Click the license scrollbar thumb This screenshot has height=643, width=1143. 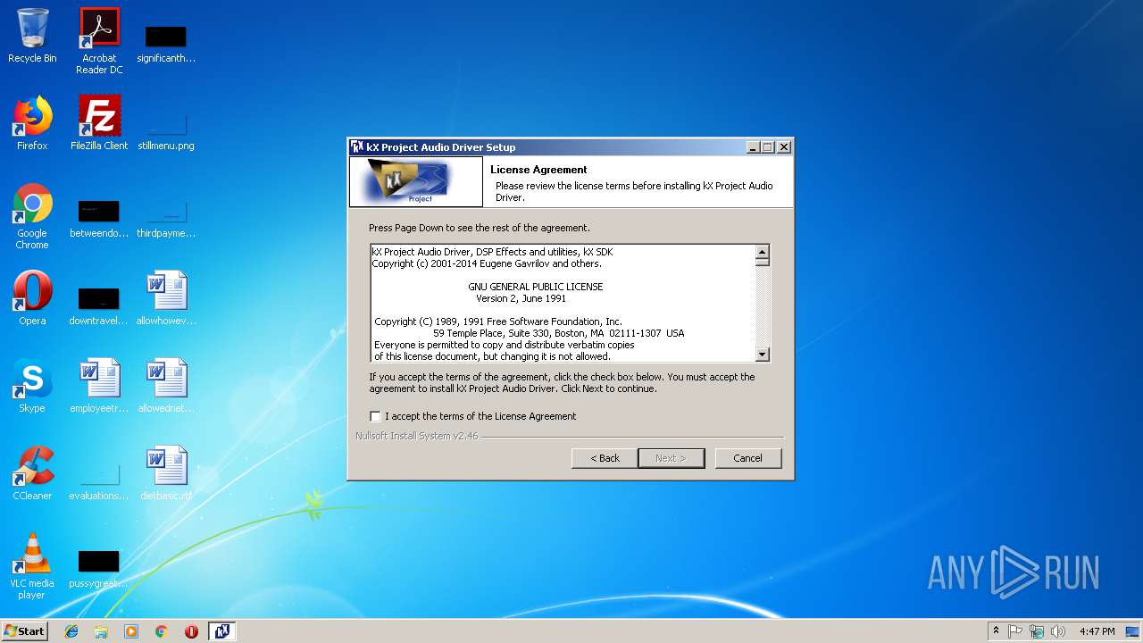pos(762,263)
